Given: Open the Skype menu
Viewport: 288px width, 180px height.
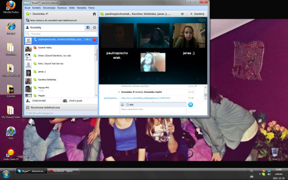Looking at the screenshot, I should coord(27,8).
